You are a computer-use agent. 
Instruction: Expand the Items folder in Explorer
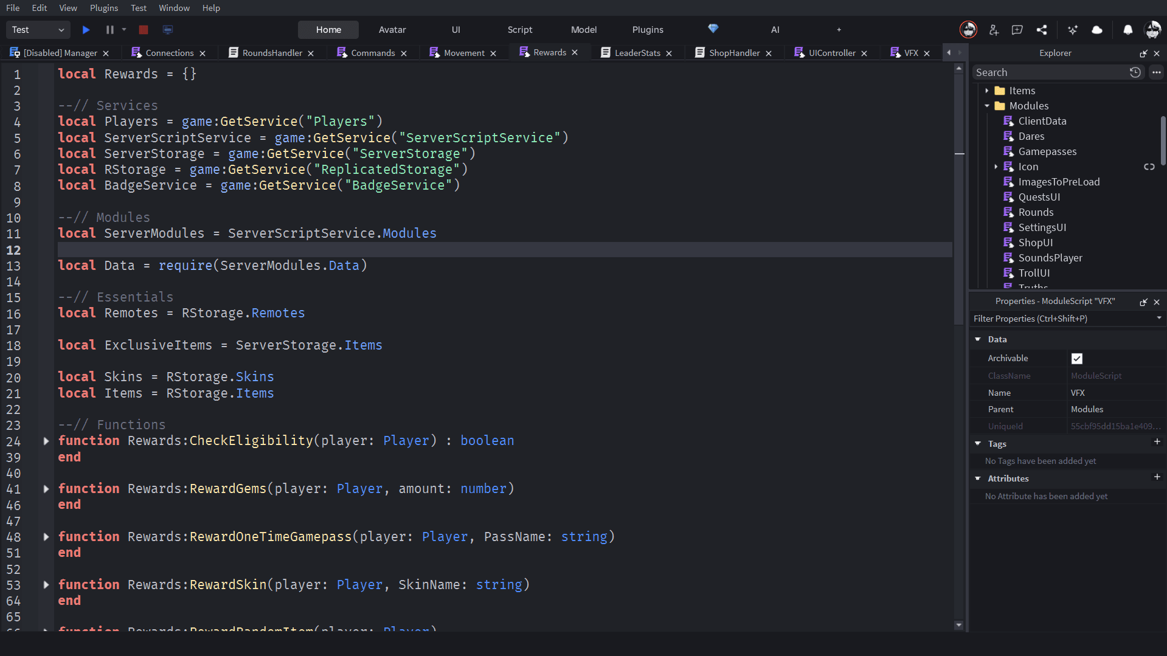click(987, 91)
